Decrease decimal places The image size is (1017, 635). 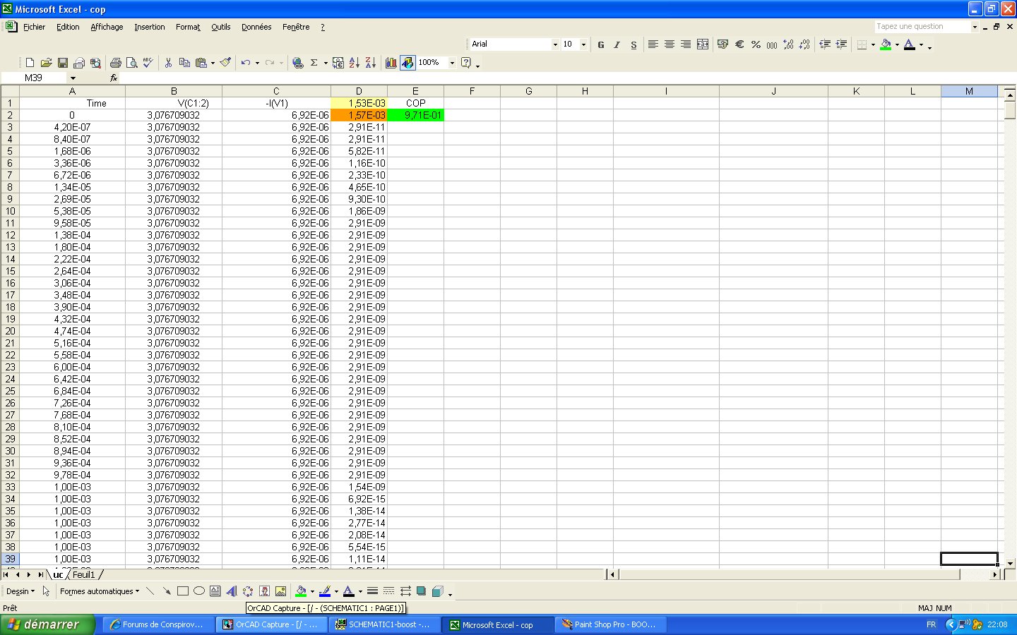(804, 44)
